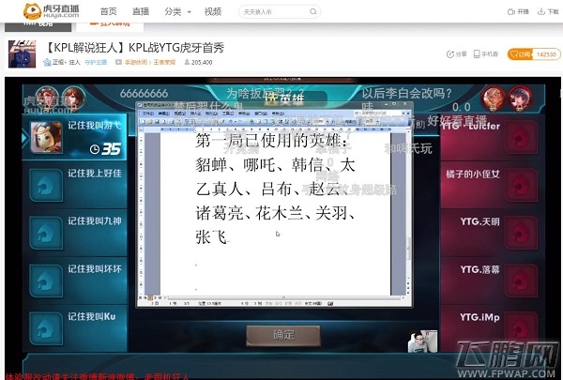Click the YTG.落幕 player name
The image size is (563, 380).
tap(480, 269)
